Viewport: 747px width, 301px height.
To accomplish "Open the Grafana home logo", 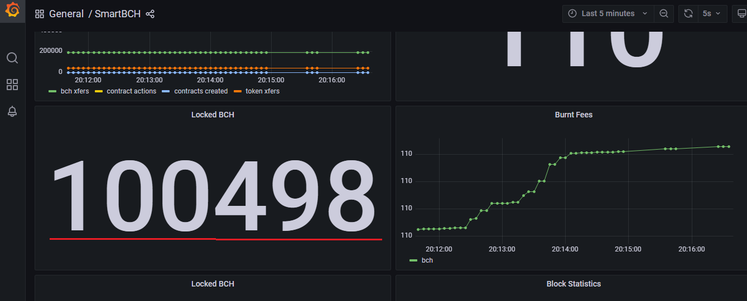I will pyautogui.click(x=12, y=11).
